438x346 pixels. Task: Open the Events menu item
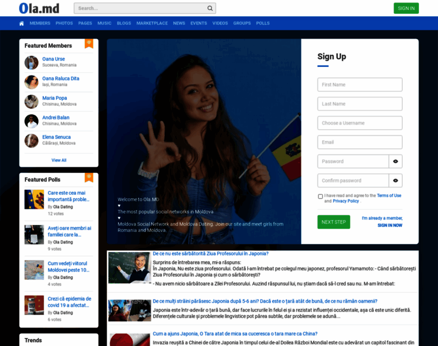[x=199, y=23]
